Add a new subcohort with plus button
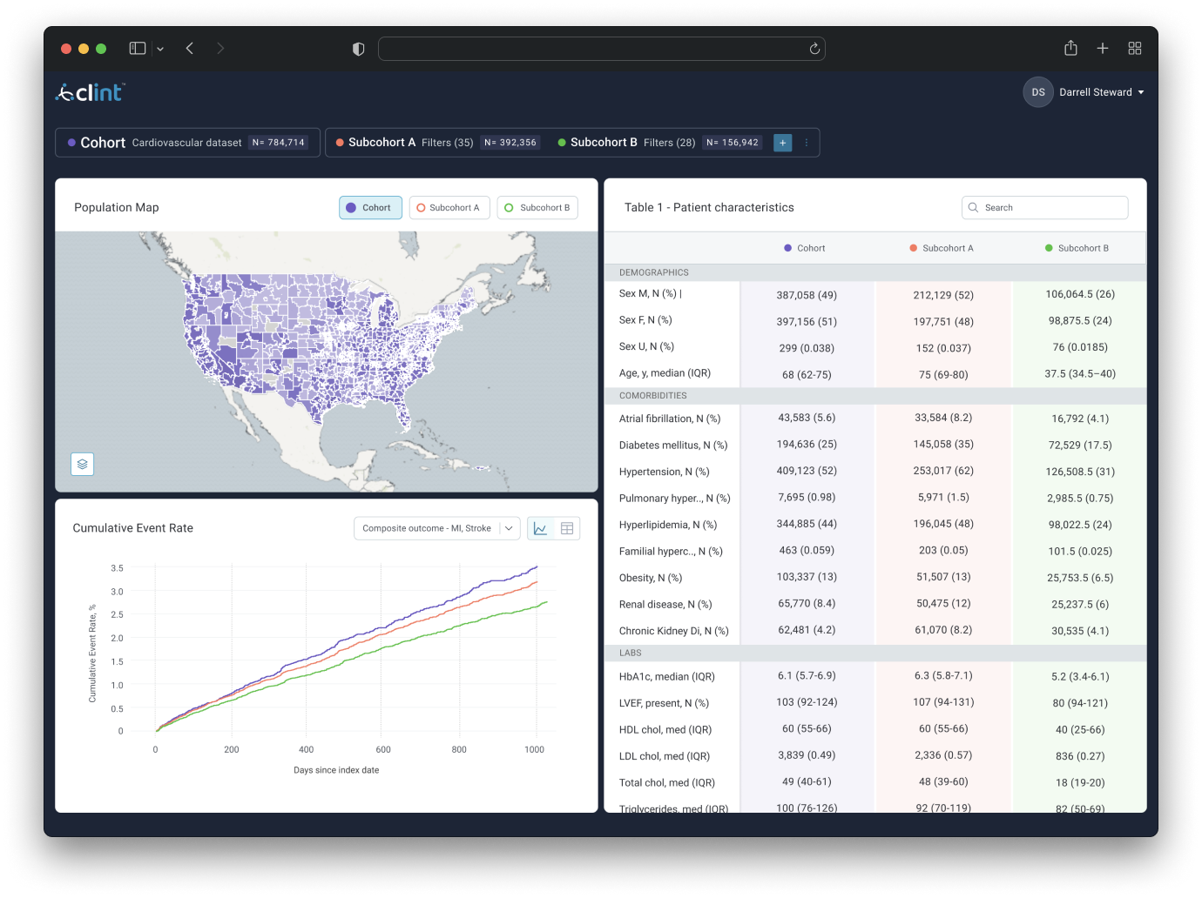 [782, 143]
